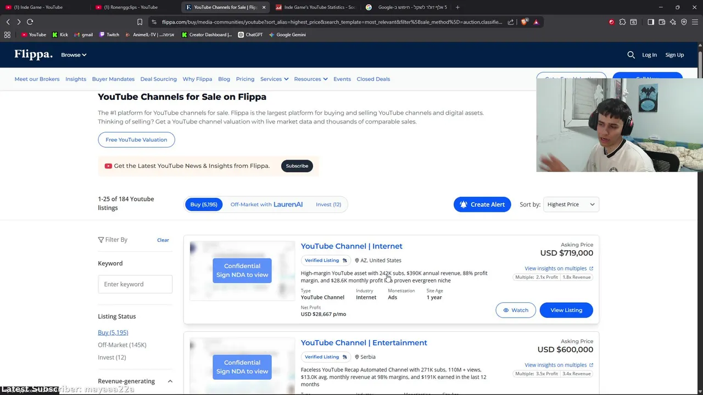Open the Sort by Highest Price dropdown
Image resolution: width=703 pixels, height=395 pixels.
(x=571, y=204)
